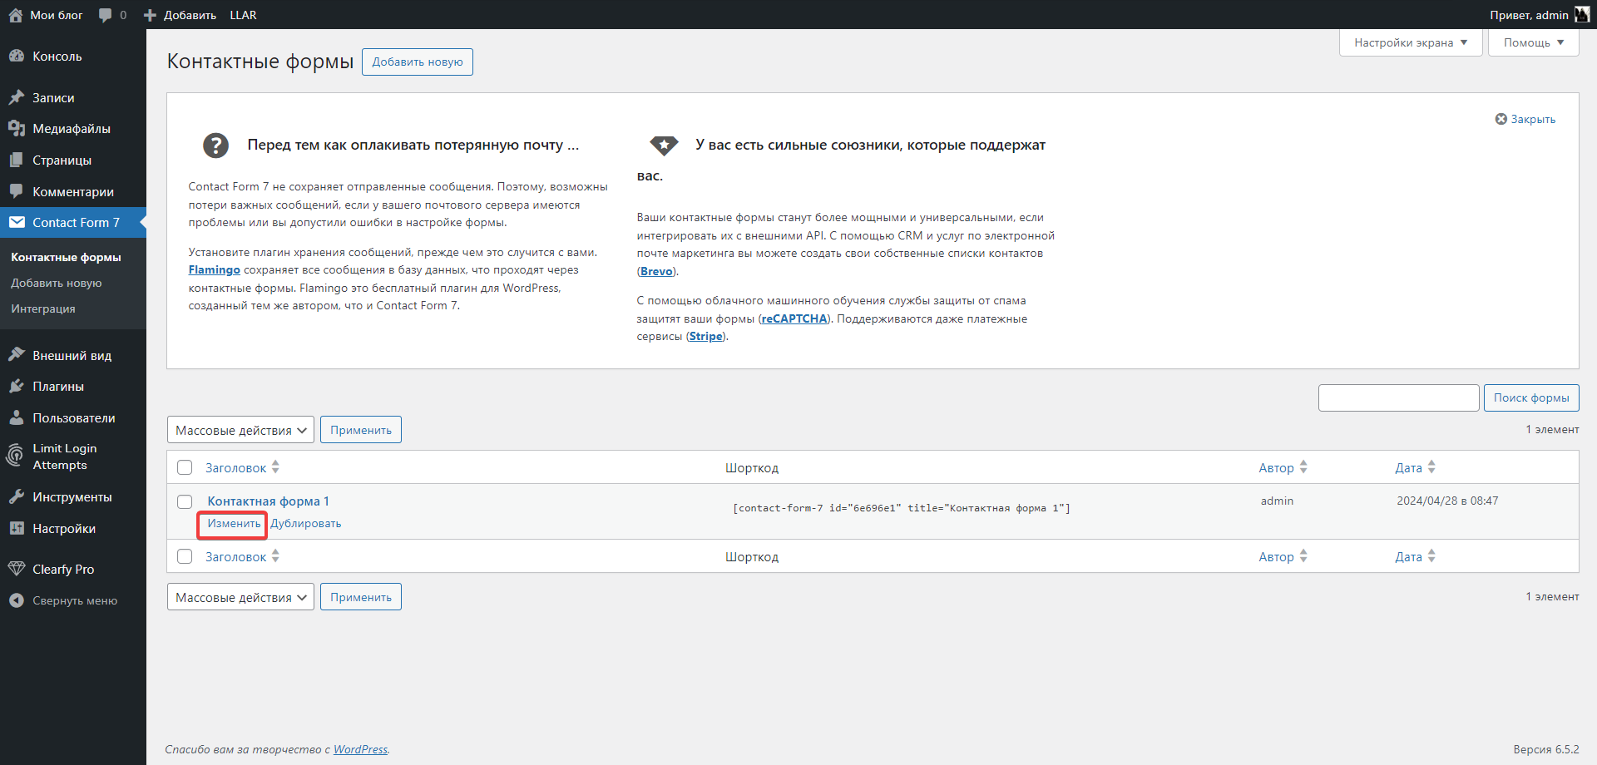The height and width of the screenshot is (765, 1597).
Task: Expand Настройки экрана panel
Action: 1411,42
